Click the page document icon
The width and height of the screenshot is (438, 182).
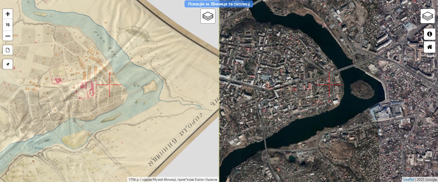8,50
